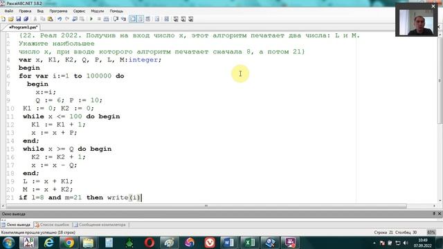
Task: Close the webcam video overlay
Action: 433,6
